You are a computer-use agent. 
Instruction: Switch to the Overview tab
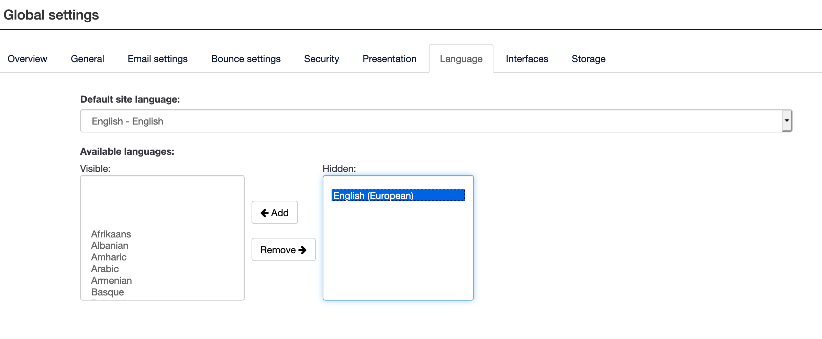pyautogui.click(x=27, y=59)
